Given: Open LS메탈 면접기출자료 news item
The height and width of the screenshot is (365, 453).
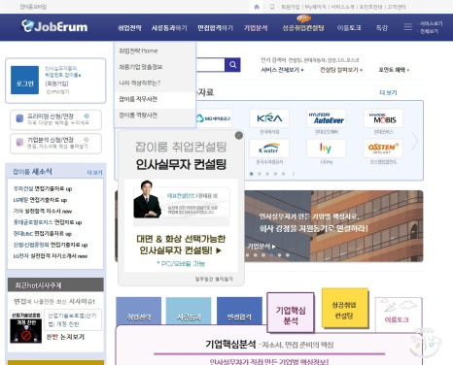Looking at the screenshot, I should (x=40, y=200).
